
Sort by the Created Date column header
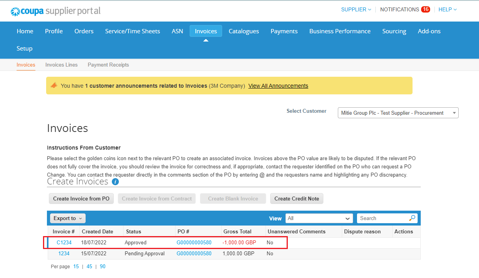(97, 231)
